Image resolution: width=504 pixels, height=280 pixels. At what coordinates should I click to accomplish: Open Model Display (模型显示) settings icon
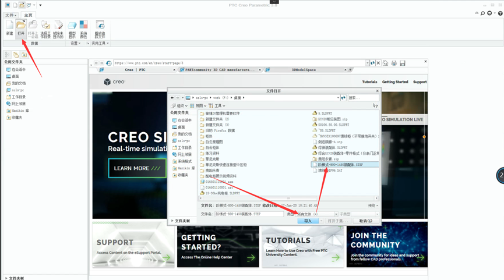click(x=72, y=29)
